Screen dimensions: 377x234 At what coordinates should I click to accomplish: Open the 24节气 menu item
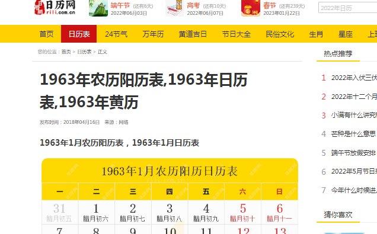pyautogui.click(x=116, y=34)
